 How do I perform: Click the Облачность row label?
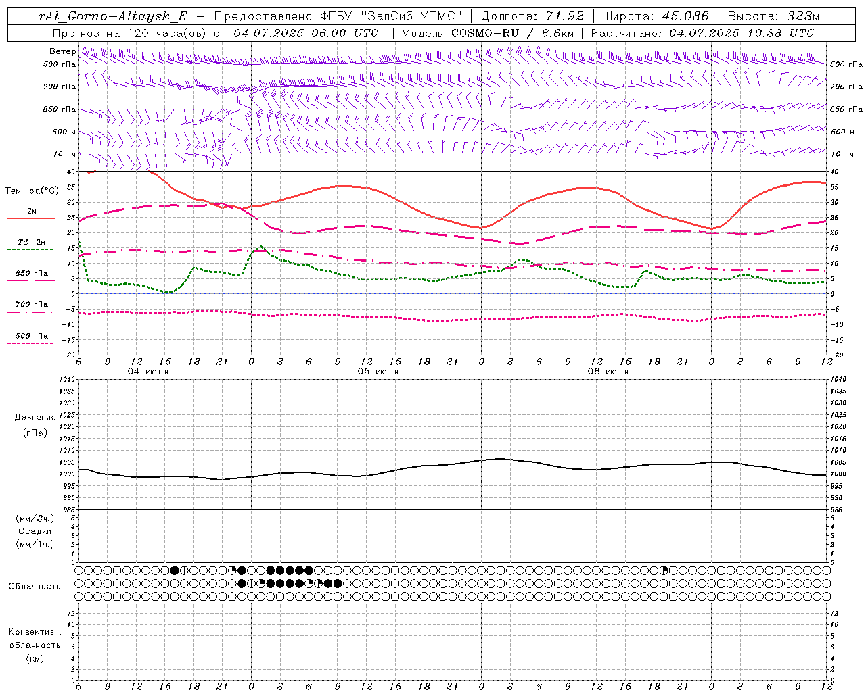pos(35,586)
